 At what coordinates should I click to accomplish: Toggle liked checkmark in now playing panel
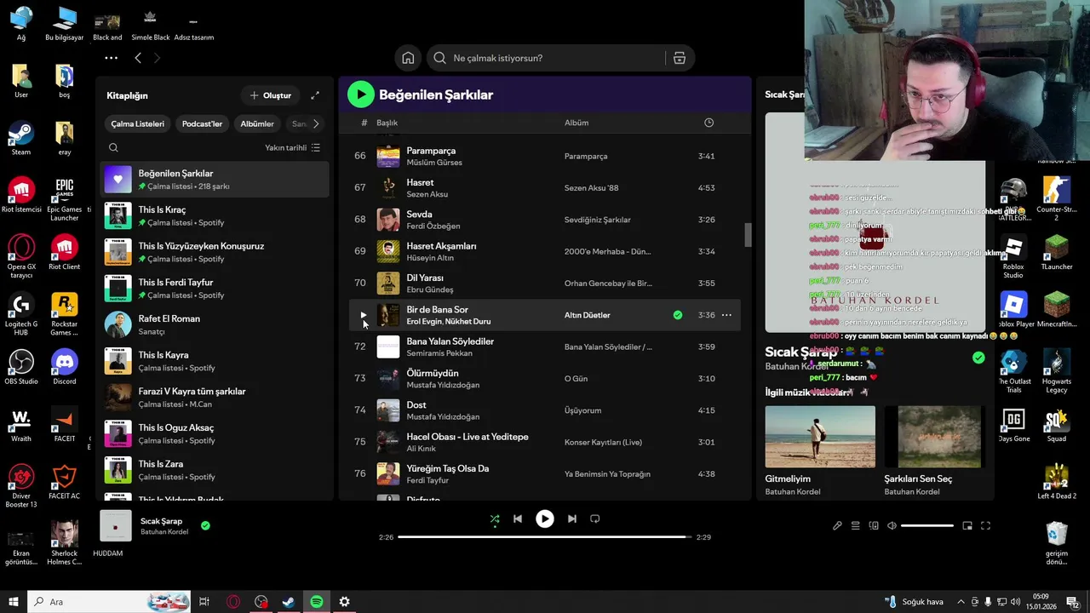(978, 358)
